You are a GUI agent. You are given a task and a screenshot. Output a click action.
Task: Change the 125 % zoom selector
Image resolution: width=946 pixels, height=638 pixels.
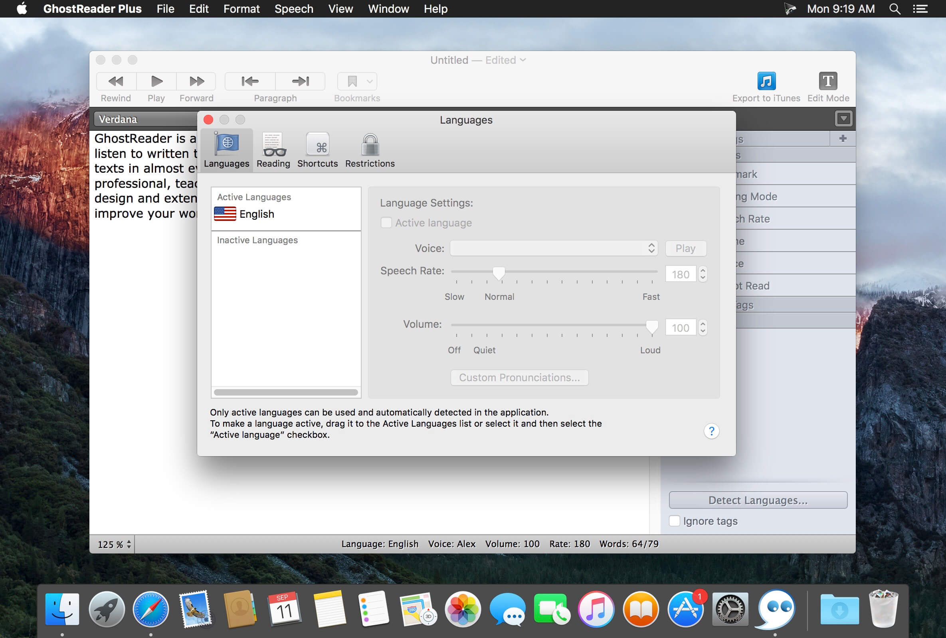click(x=115, y=544)
